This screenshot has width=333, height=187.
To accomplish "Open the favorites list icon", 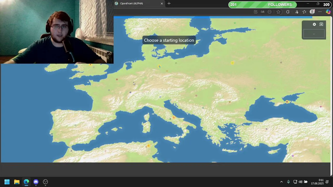I will point(304,12).
